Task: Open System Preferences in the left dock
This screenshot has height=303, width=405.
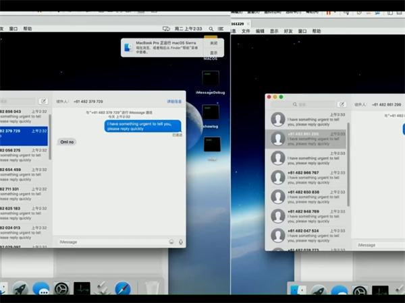Action: pyautogui.click(x=61, y=290)
